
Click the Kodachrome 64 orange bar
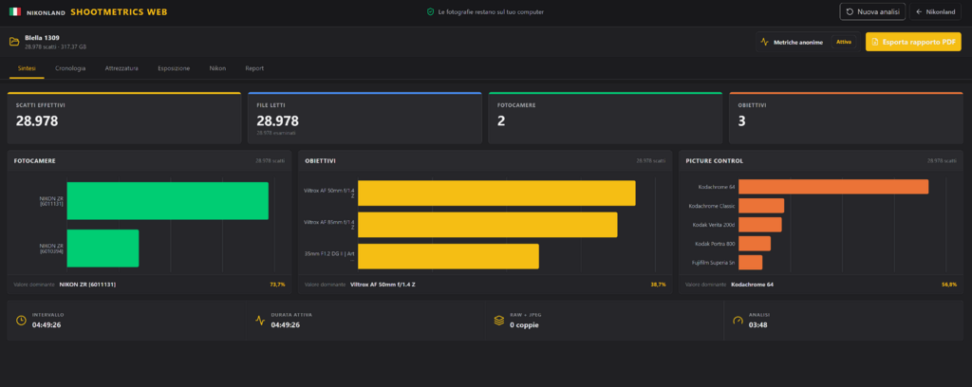(x=833, y=186)
